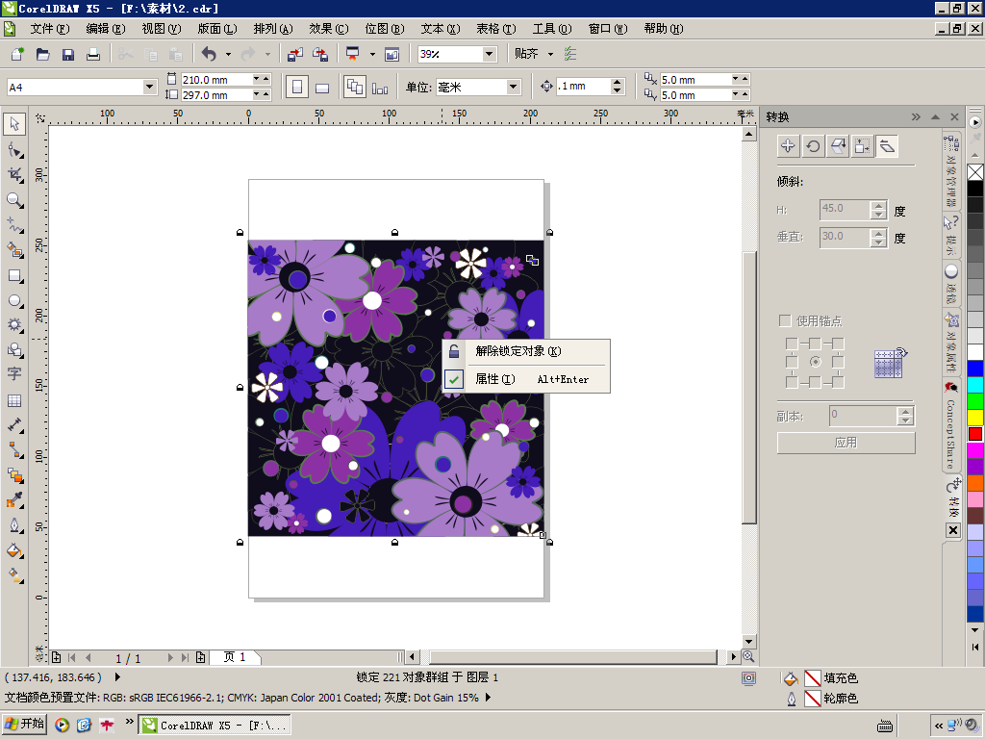This screenshot has width=985, height=739.
Task: Switch to Rotate transform icon
Action: point(813,146)
